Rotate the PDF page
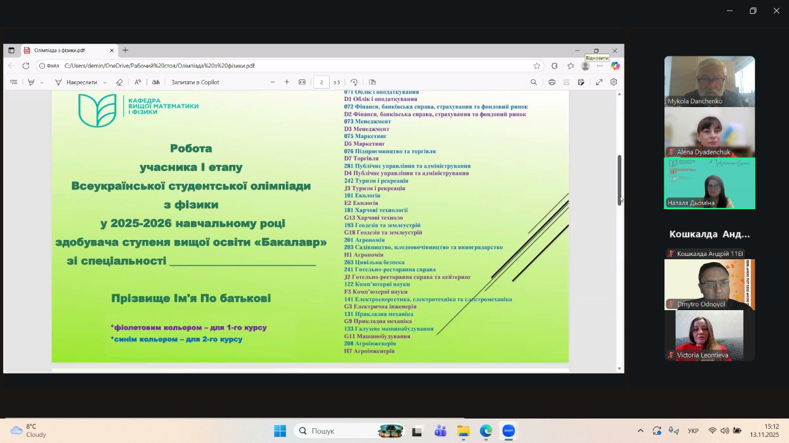The height and width of the screenshot is (443, 789). [x=354, y=82]
